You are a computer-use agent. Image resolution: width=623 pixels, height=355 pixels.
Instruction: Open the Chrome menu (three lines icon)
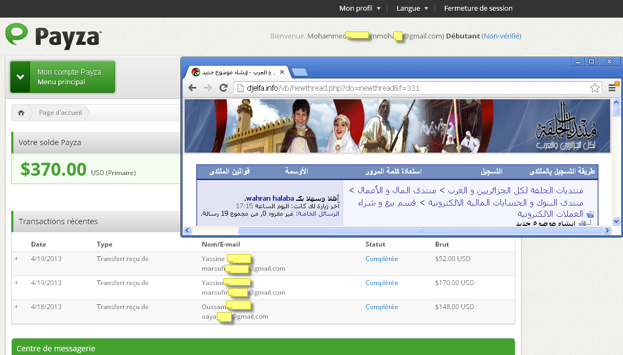tap(613, 88)
